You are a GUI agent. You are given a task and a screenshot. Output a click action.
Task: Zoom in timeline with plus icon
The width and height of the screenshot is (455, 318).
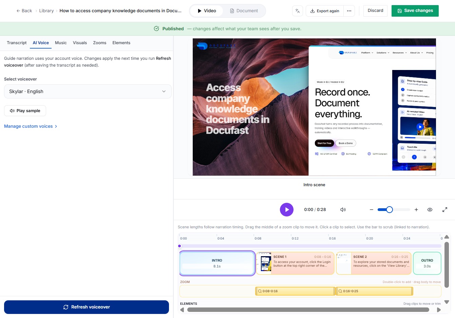[x=416, y=210]
